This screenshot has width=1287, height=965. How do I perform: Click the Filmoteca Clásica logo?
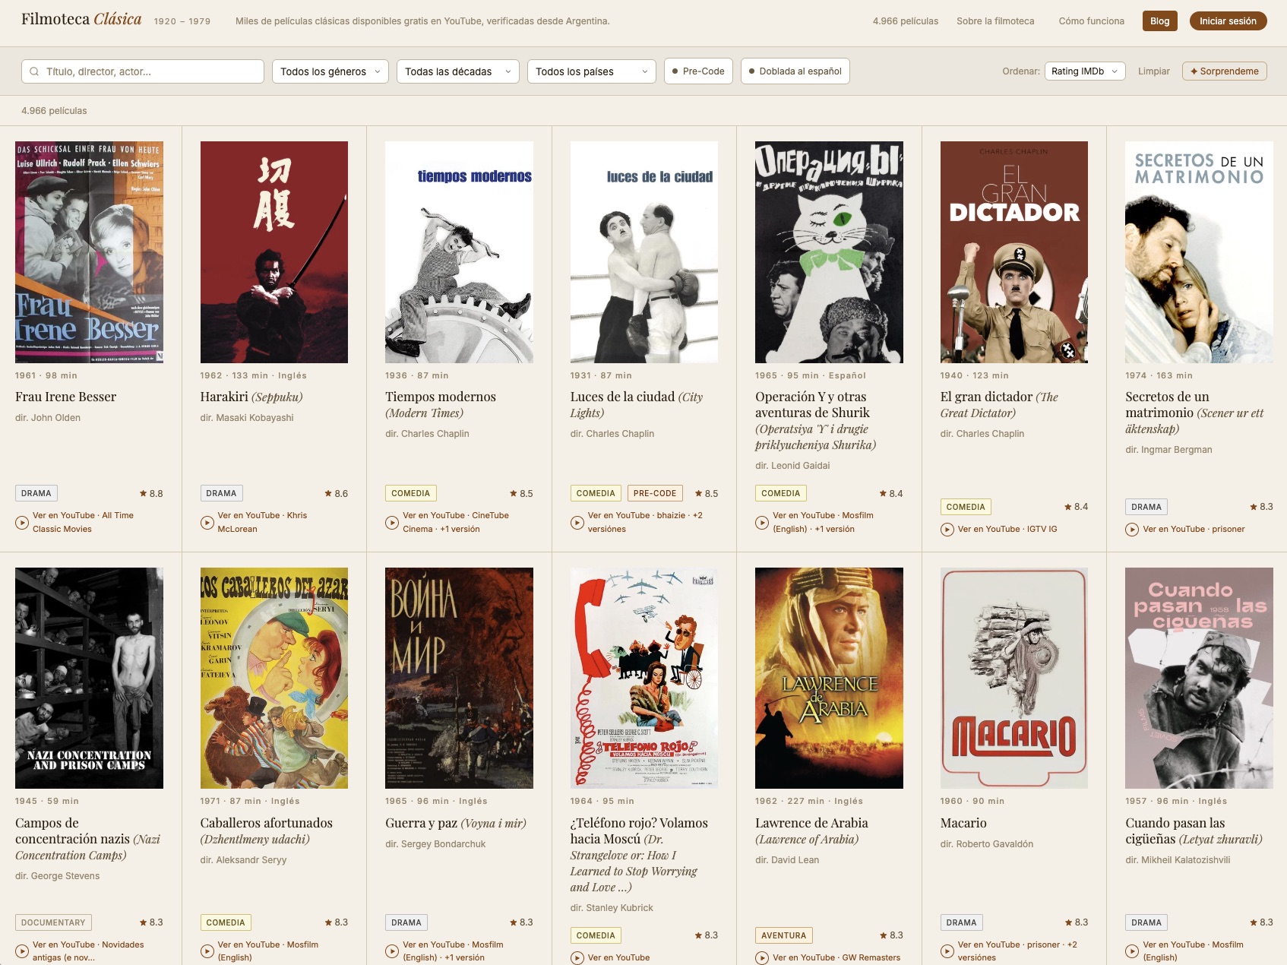tap(81, 20)
